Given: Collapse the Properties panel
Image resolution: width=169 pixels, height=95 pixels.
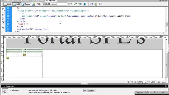Looking at the screenshot, I should point(4,86).
